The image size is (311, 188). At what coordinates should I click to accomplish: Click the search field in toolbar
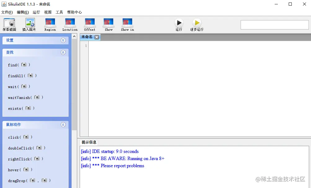coord(274,25)
